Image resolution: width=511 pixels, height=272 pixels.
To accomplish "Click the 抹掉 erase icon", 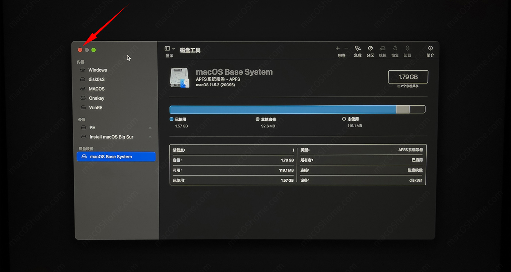I will tap(383, 48).
